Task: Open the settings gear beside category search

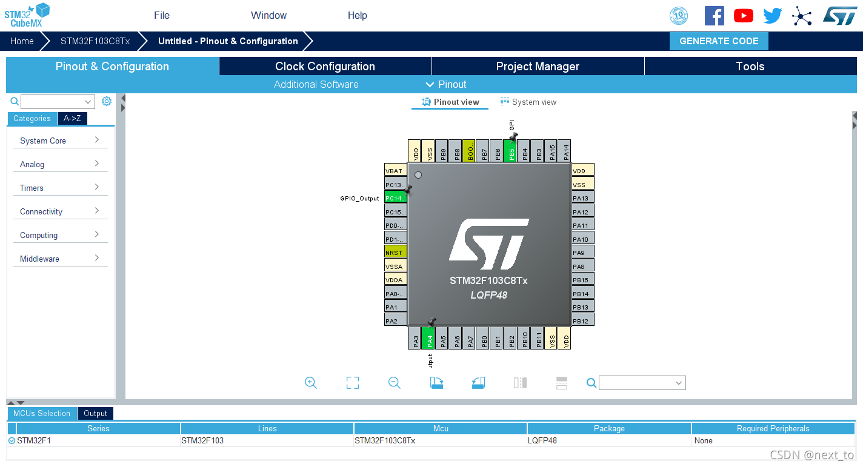Action: click(x=107, y=101)
